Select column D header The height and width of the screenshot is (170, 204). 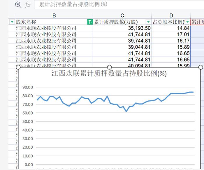[171, 15]
